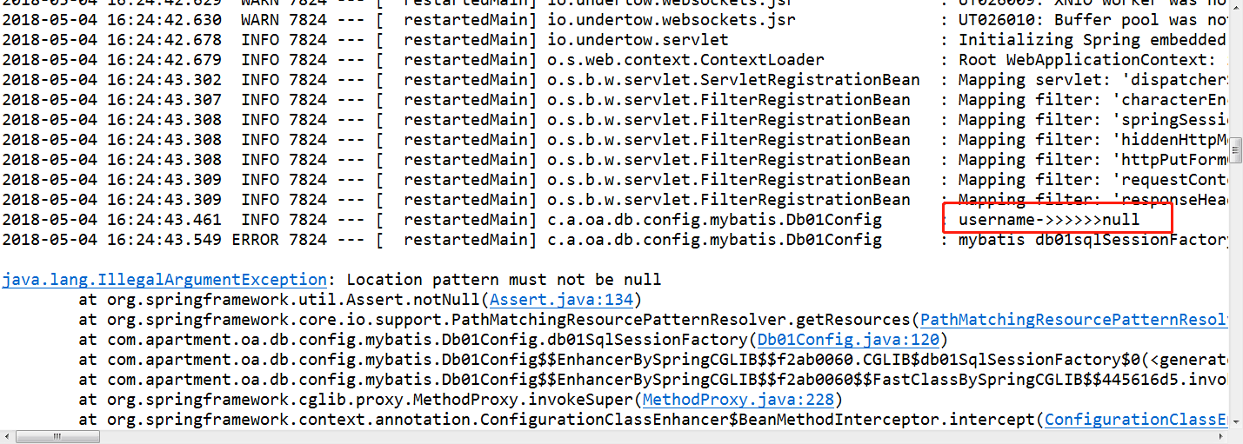This screenshot has width=1243, height=444.
Task: Click the "username->>>>>>null" log message
Action: (x=1048, y=220)
